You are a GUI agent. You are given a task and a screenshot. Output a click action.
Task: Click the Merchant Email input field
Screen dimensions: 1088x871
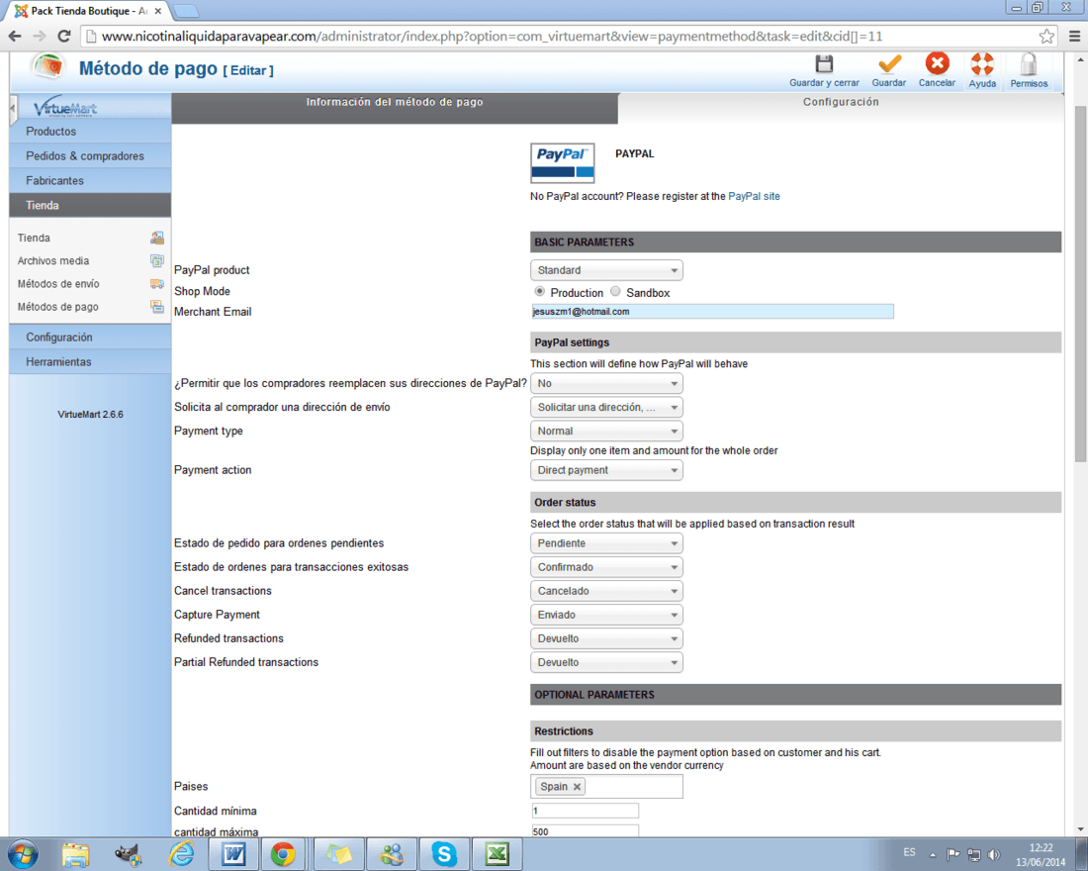712,311
